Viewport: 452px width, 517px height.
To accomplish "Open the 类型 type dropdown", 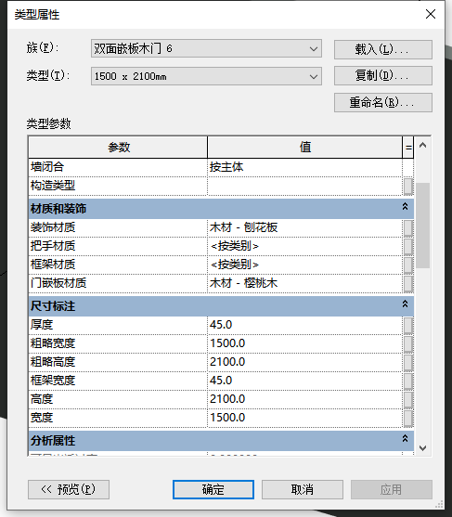I will click(206, 76).
